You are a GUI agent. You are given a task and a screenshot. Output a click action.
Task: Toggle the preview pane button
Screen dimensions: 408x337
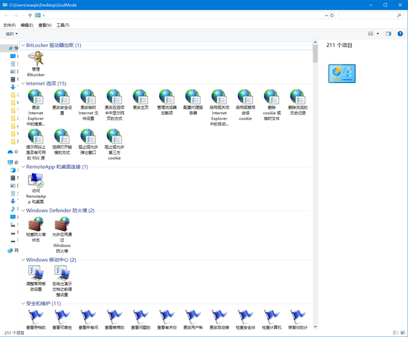click(x=388, y=33)
